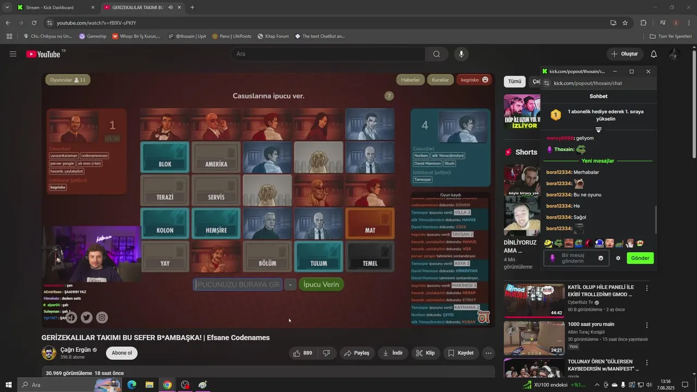The height and width of the screenshot is (392, 697).
Task: Save the video with Kaydet
Action: [461, 353]
